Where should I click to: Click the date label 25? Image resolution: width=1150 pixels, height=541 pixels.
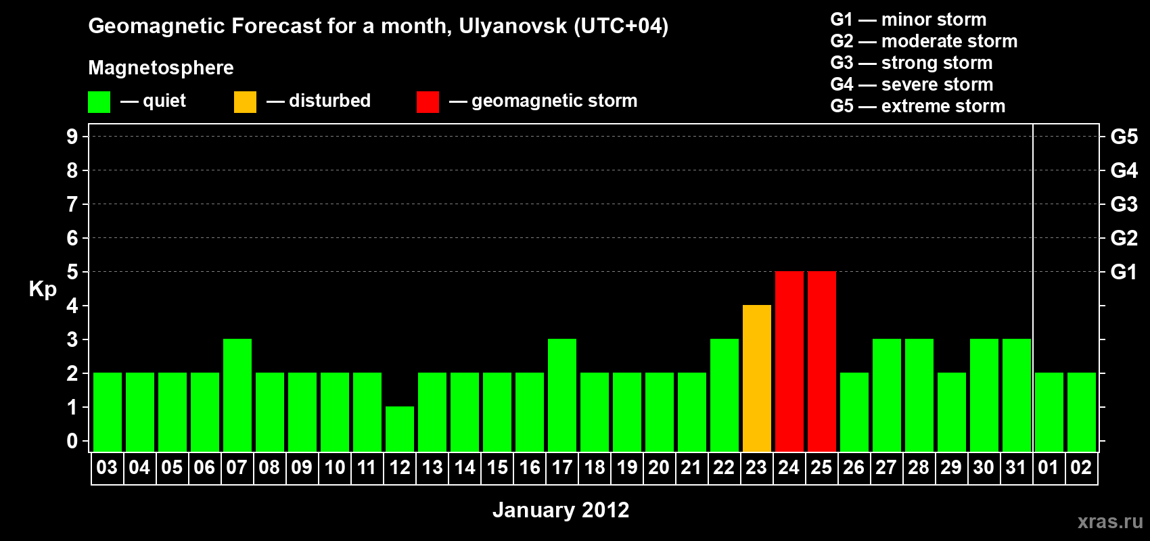[x=821, y=467]
